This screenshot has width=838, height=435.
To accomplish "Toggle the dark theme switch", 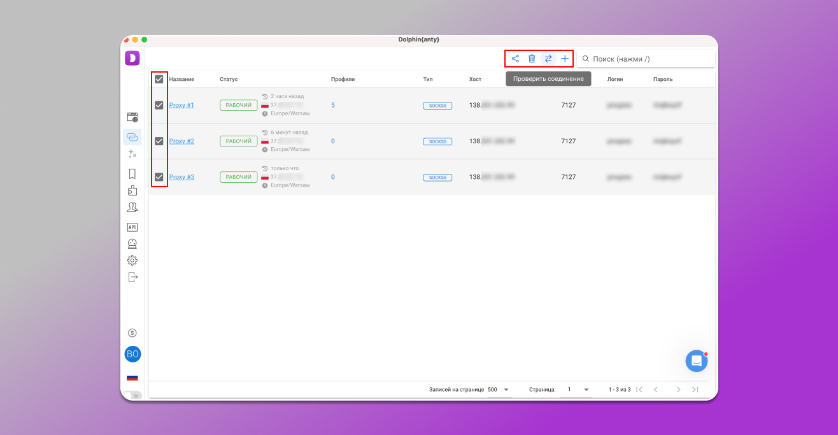I will pyautogui.click(x=133, y=396).
